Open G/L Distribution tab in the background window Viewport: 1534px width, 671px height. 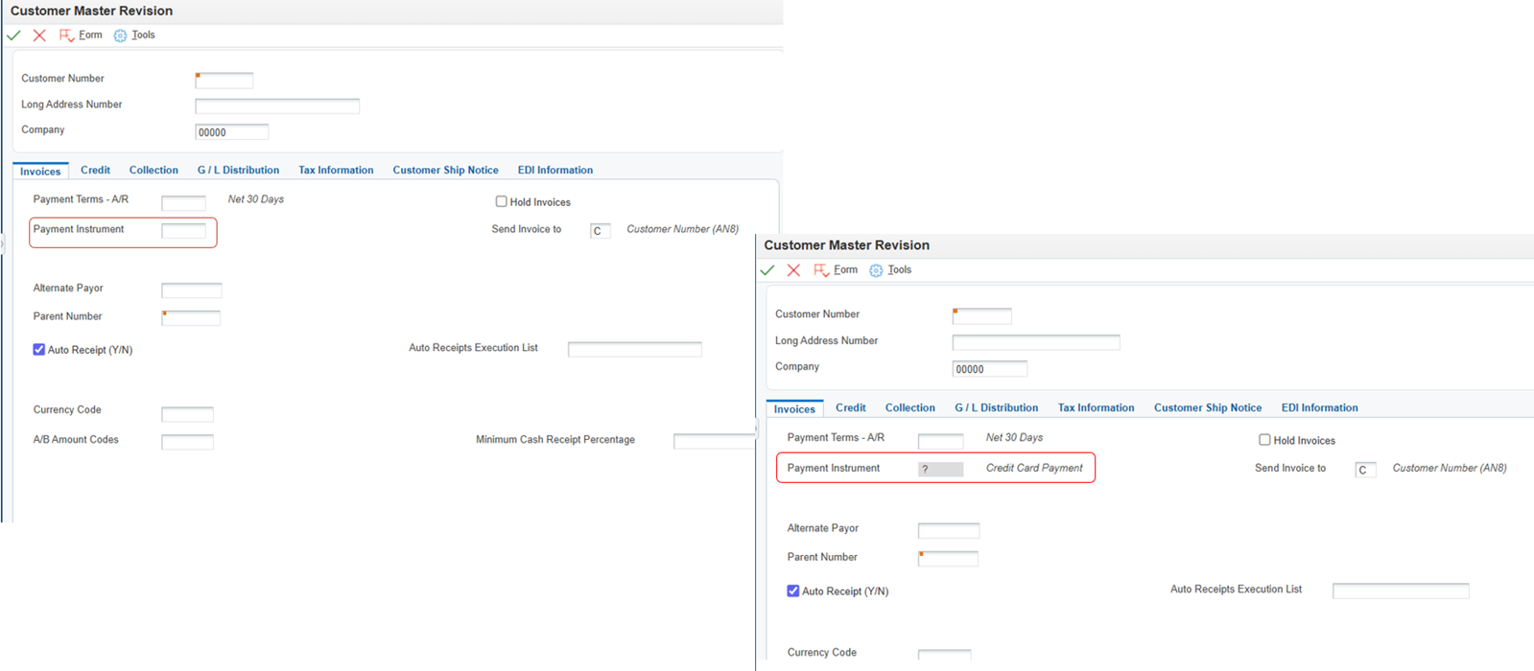238,171
